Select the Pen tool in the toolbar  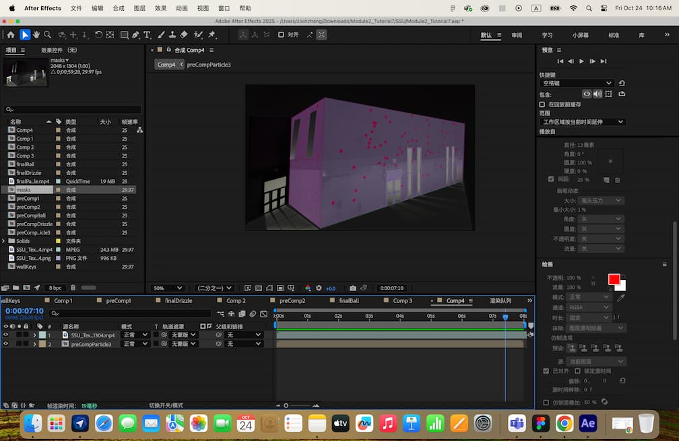pyautogui.click(x=137, y=34)
